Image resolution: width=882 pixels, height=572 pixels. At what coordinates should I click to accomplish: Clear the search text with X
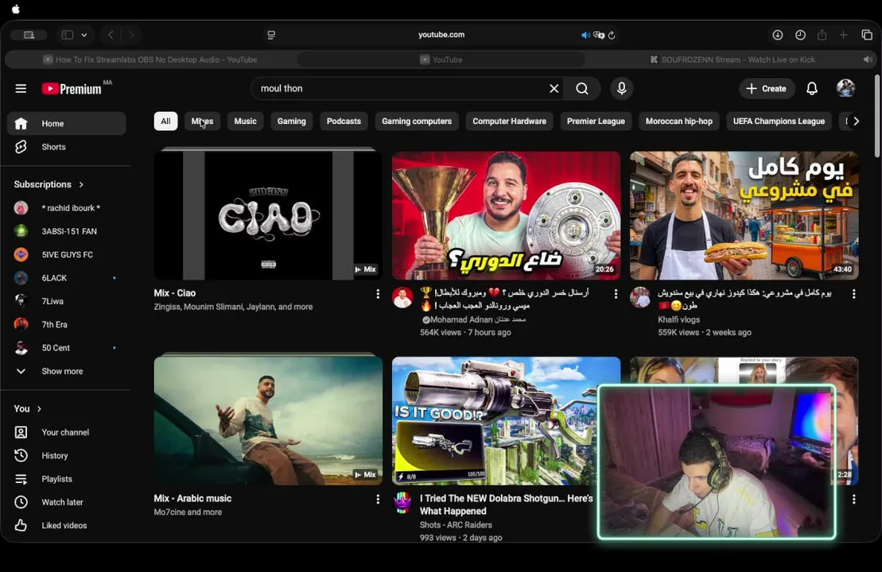point(554,89)
